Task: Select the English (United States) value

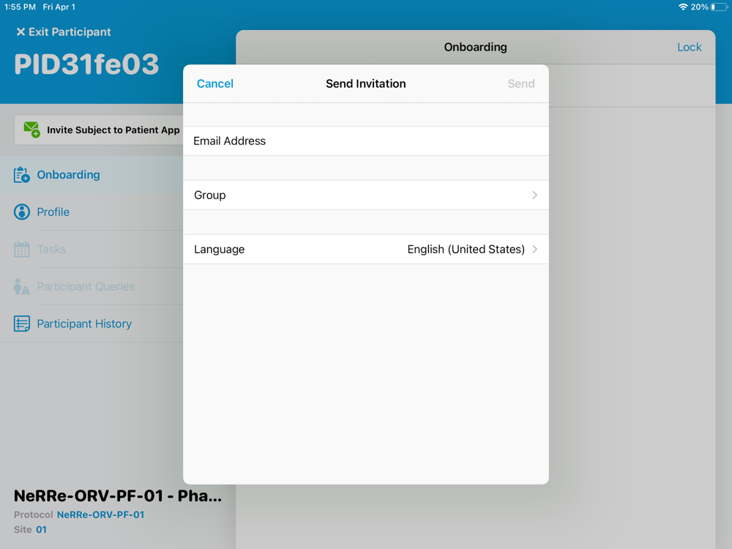Action: click(x=466, y=250)
